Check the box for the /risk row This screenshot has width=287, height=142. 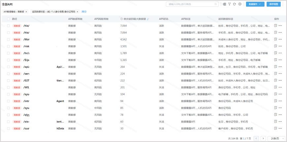click(9, 46)
